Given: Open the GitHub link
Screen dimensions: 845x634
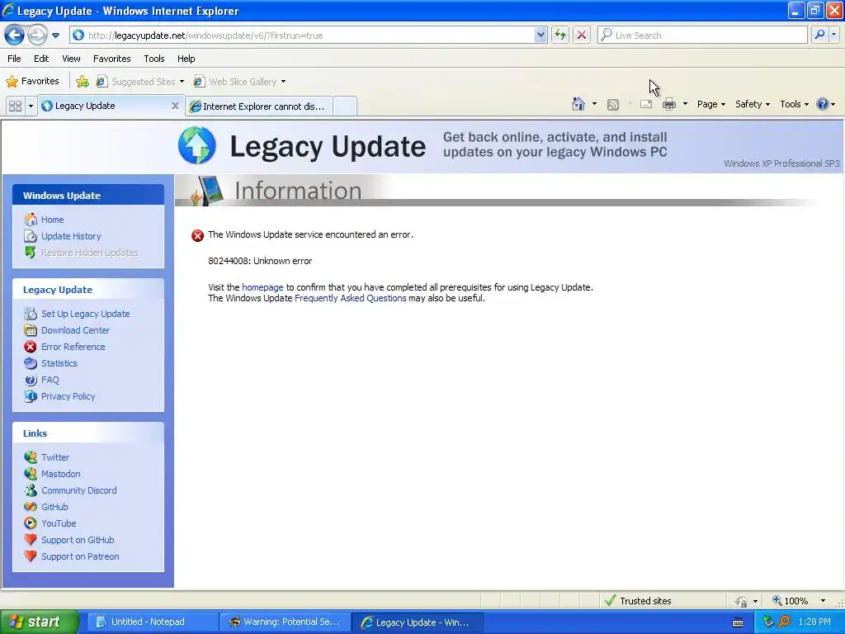Looking at the screenshot, I should pos(54,507).
